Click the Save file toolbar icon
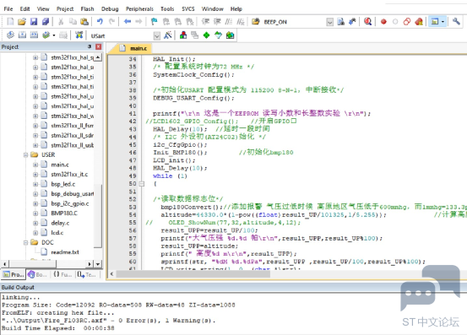 point(34,22)
